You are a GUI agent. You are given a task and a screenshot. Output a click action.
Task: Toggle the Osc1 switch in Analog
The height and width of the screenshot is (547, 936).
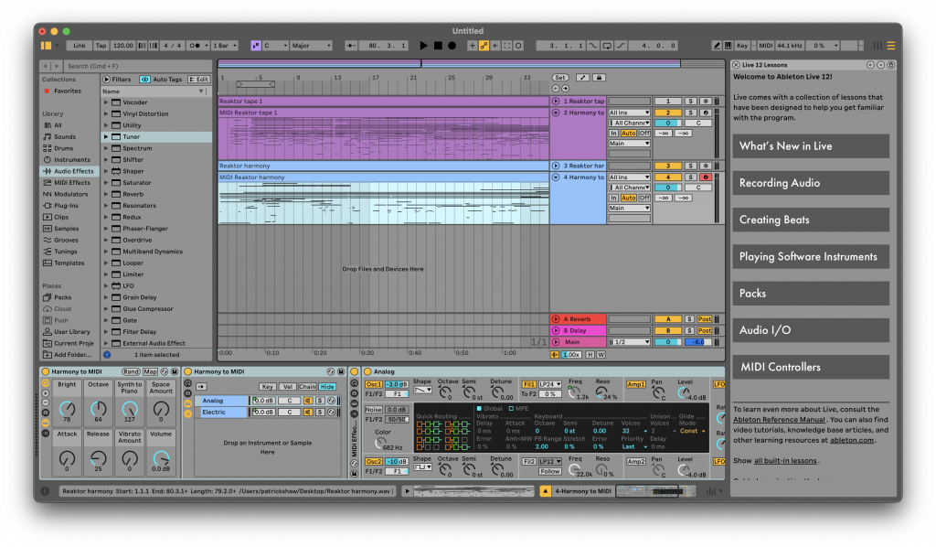374,384
